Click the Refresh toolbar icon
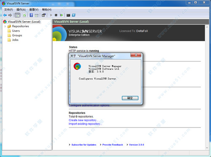The image size is (211, 157). coord(24,15)
